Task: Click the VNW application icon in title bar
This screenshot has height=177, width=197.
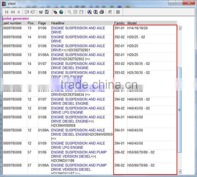Action: [x=4, y=4]
